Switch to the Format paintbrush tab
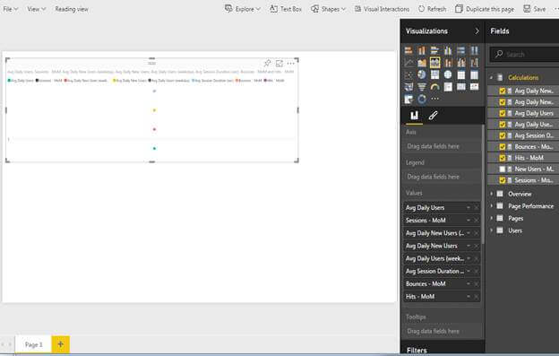This screenshot has width=559, height=356. pyautogui.click(x=434, y=116)
